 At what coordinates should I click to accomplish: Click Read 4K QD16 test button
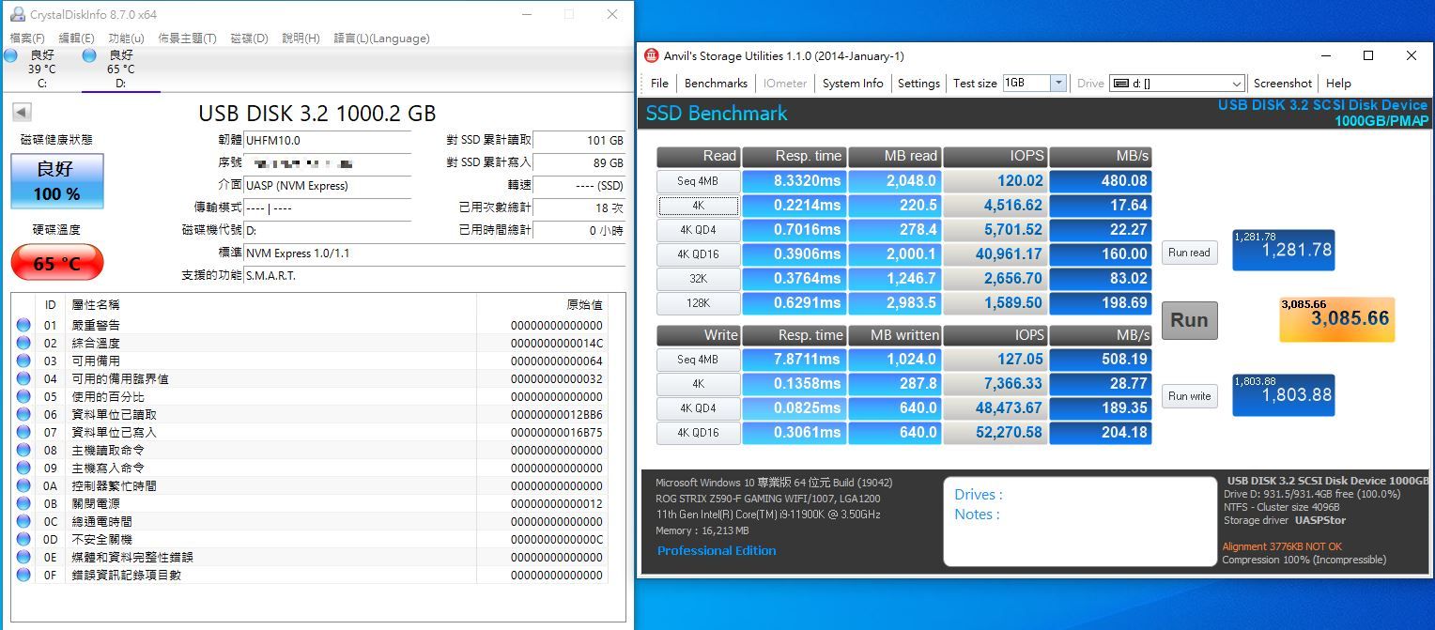coord(698,254)
